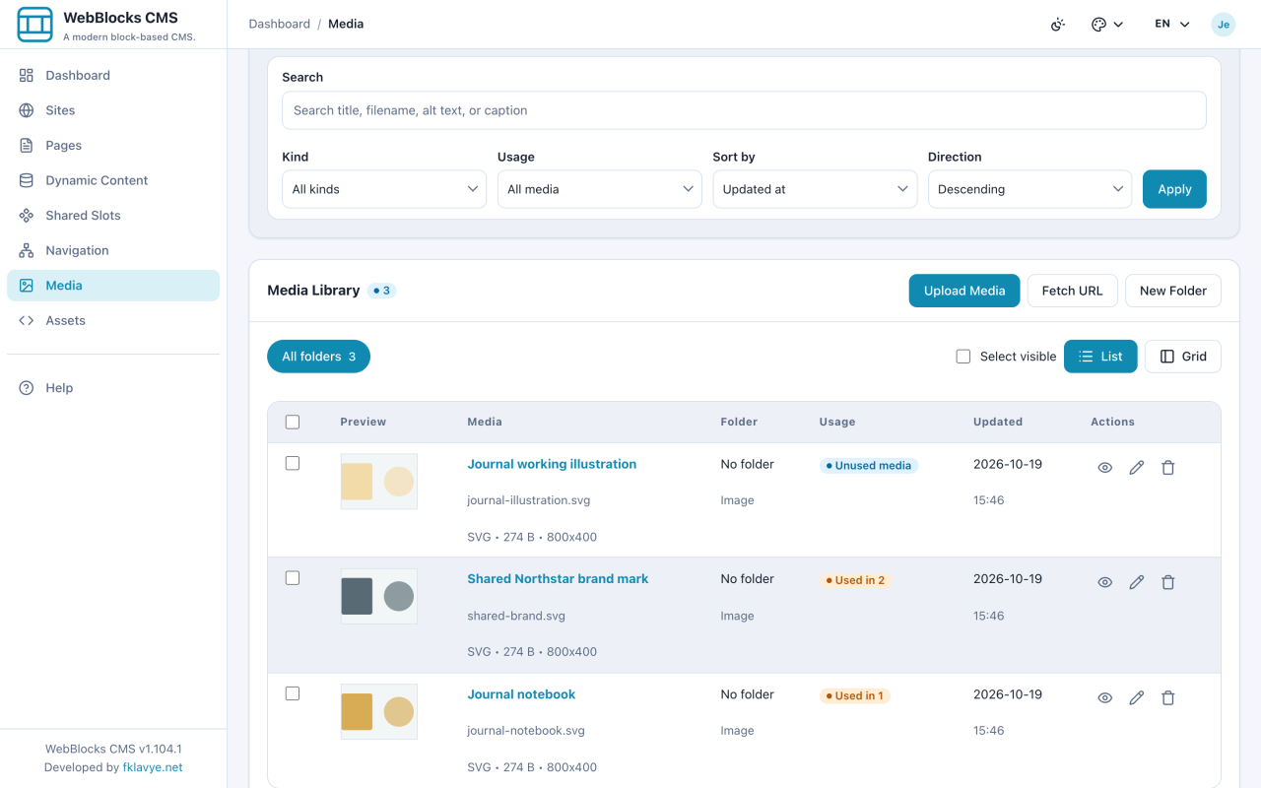Image resolution: width=1261 pixels, height=788 pixels.
Task: Open Shared Slots in the sidebar
Action: point(113,215)
